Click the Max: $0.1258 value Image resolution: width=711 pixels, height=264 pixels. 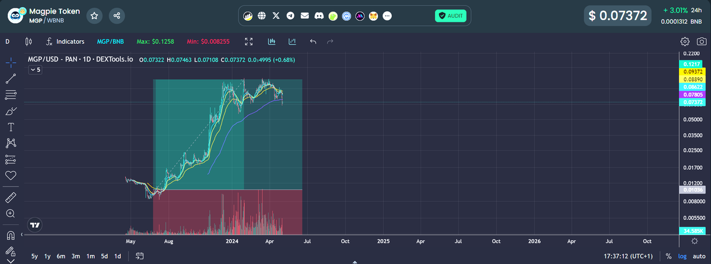tap(156, 41)
